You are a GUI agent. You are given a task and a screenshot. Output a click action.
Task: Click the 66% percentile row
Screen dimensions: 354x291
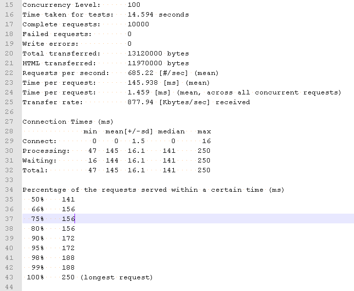pyautogui.click(x=53, y=209)
